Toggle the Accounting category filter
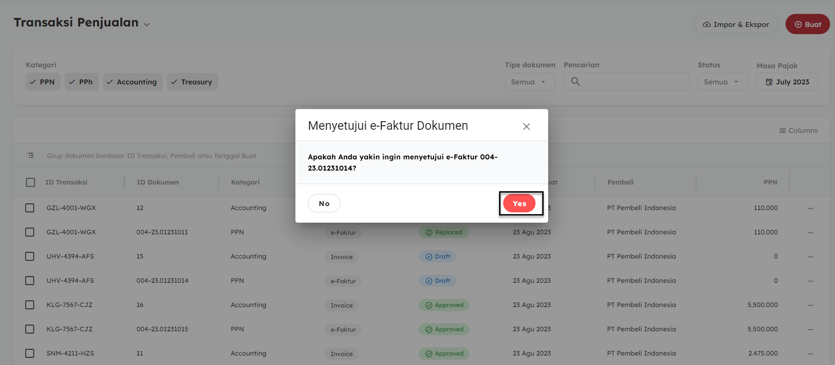Viewport: 835px width, 365px height. coord(132,82)
